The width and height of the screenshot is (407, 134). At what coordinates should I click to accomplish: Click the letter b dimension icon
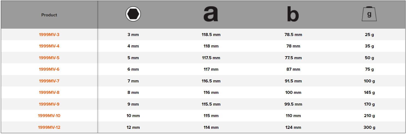tap(293, 14)
